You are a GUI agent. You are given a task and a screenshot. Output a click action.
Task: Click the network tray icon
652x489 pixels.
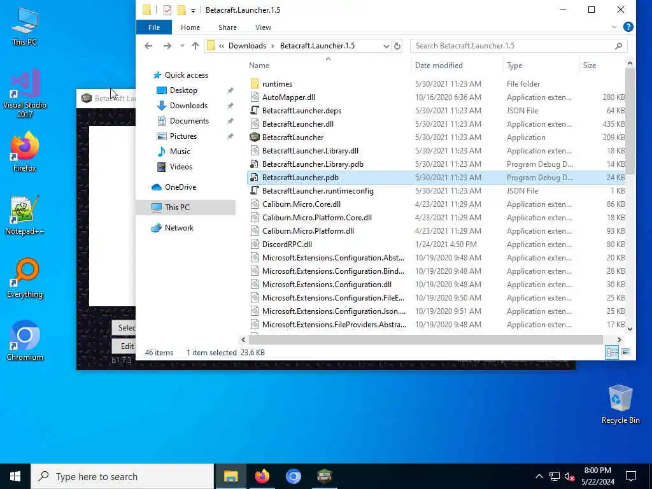click(x=555, y=476)
